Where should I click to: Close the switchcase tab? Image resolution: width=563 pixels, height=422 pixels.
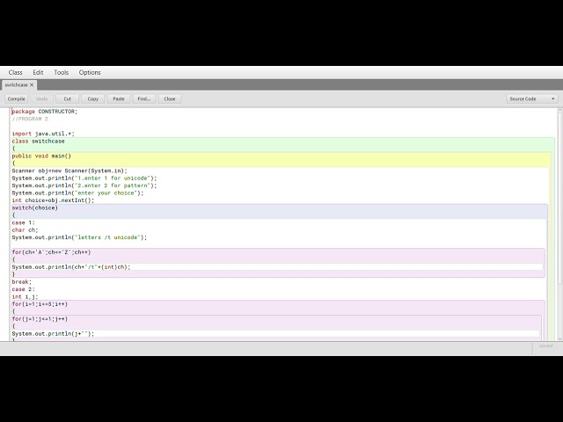click(x=32, y=85)
